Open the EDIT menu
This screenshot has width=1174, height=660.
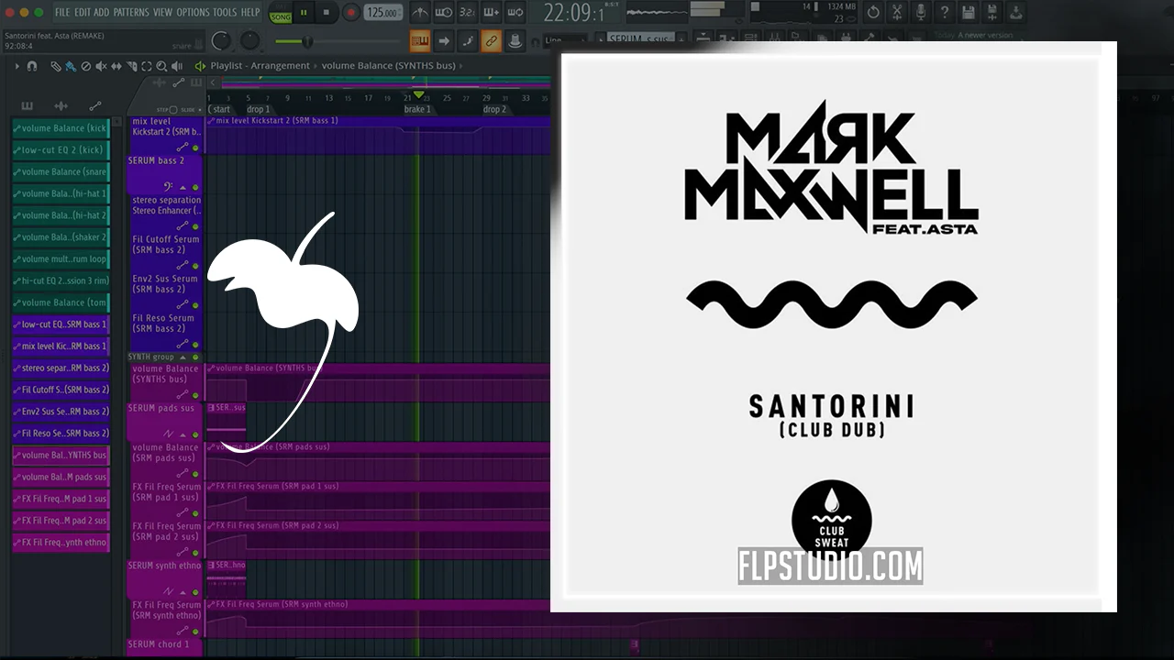tap(82, 12)
